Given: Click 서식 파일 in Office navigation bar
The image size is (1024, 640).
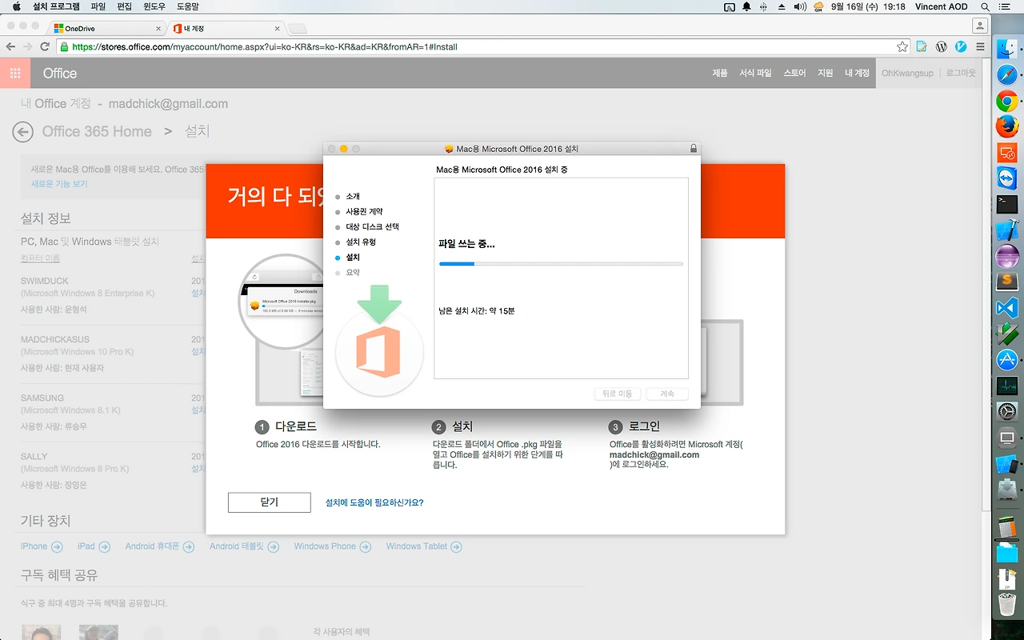Looking at the screenshot, I should (755, 73).
